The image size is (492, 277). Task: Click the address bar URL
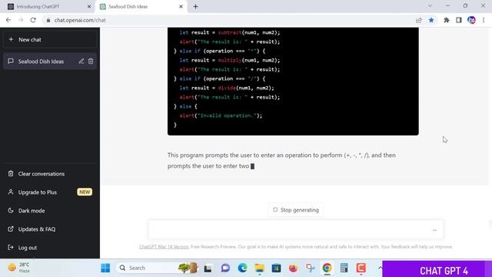pyautogui.click(x=80, y=20)
